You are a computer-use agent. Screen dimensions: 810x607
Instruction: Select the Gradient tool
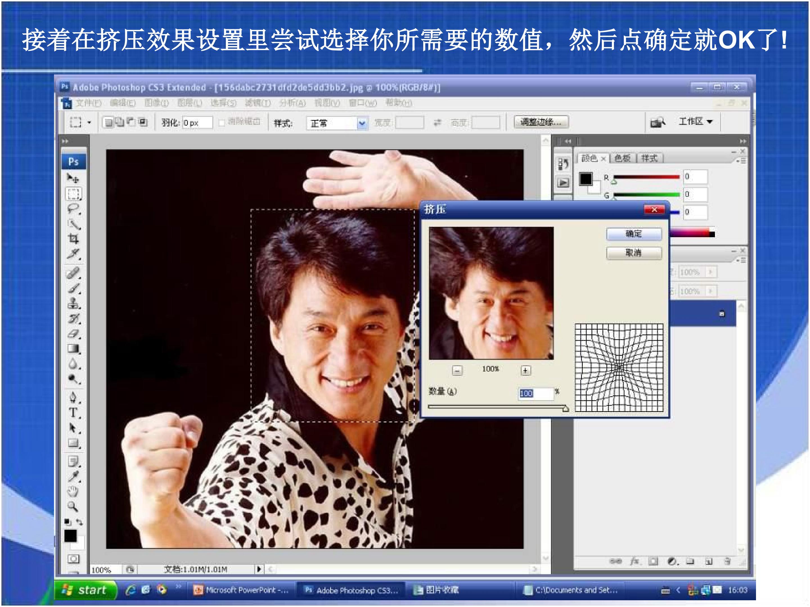73,349
